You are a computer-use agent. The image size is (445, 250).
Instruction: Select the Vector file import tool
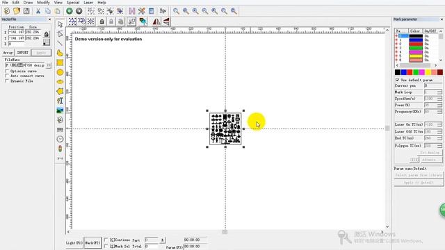60,120
